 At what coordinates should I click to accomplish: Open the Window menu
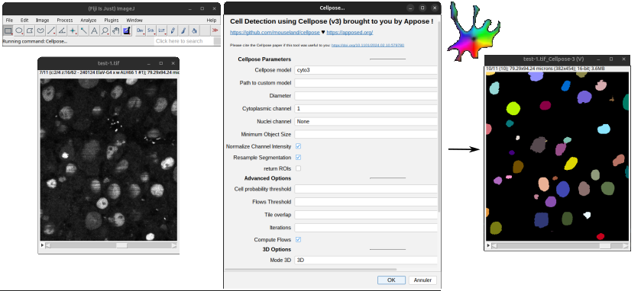[x=134, y=20]
